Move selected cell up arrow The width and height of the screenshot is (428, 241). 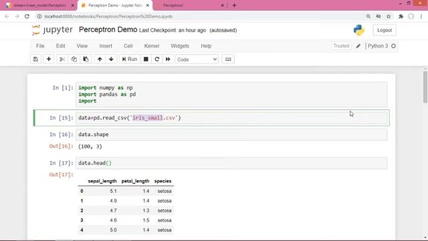(100, 60)
